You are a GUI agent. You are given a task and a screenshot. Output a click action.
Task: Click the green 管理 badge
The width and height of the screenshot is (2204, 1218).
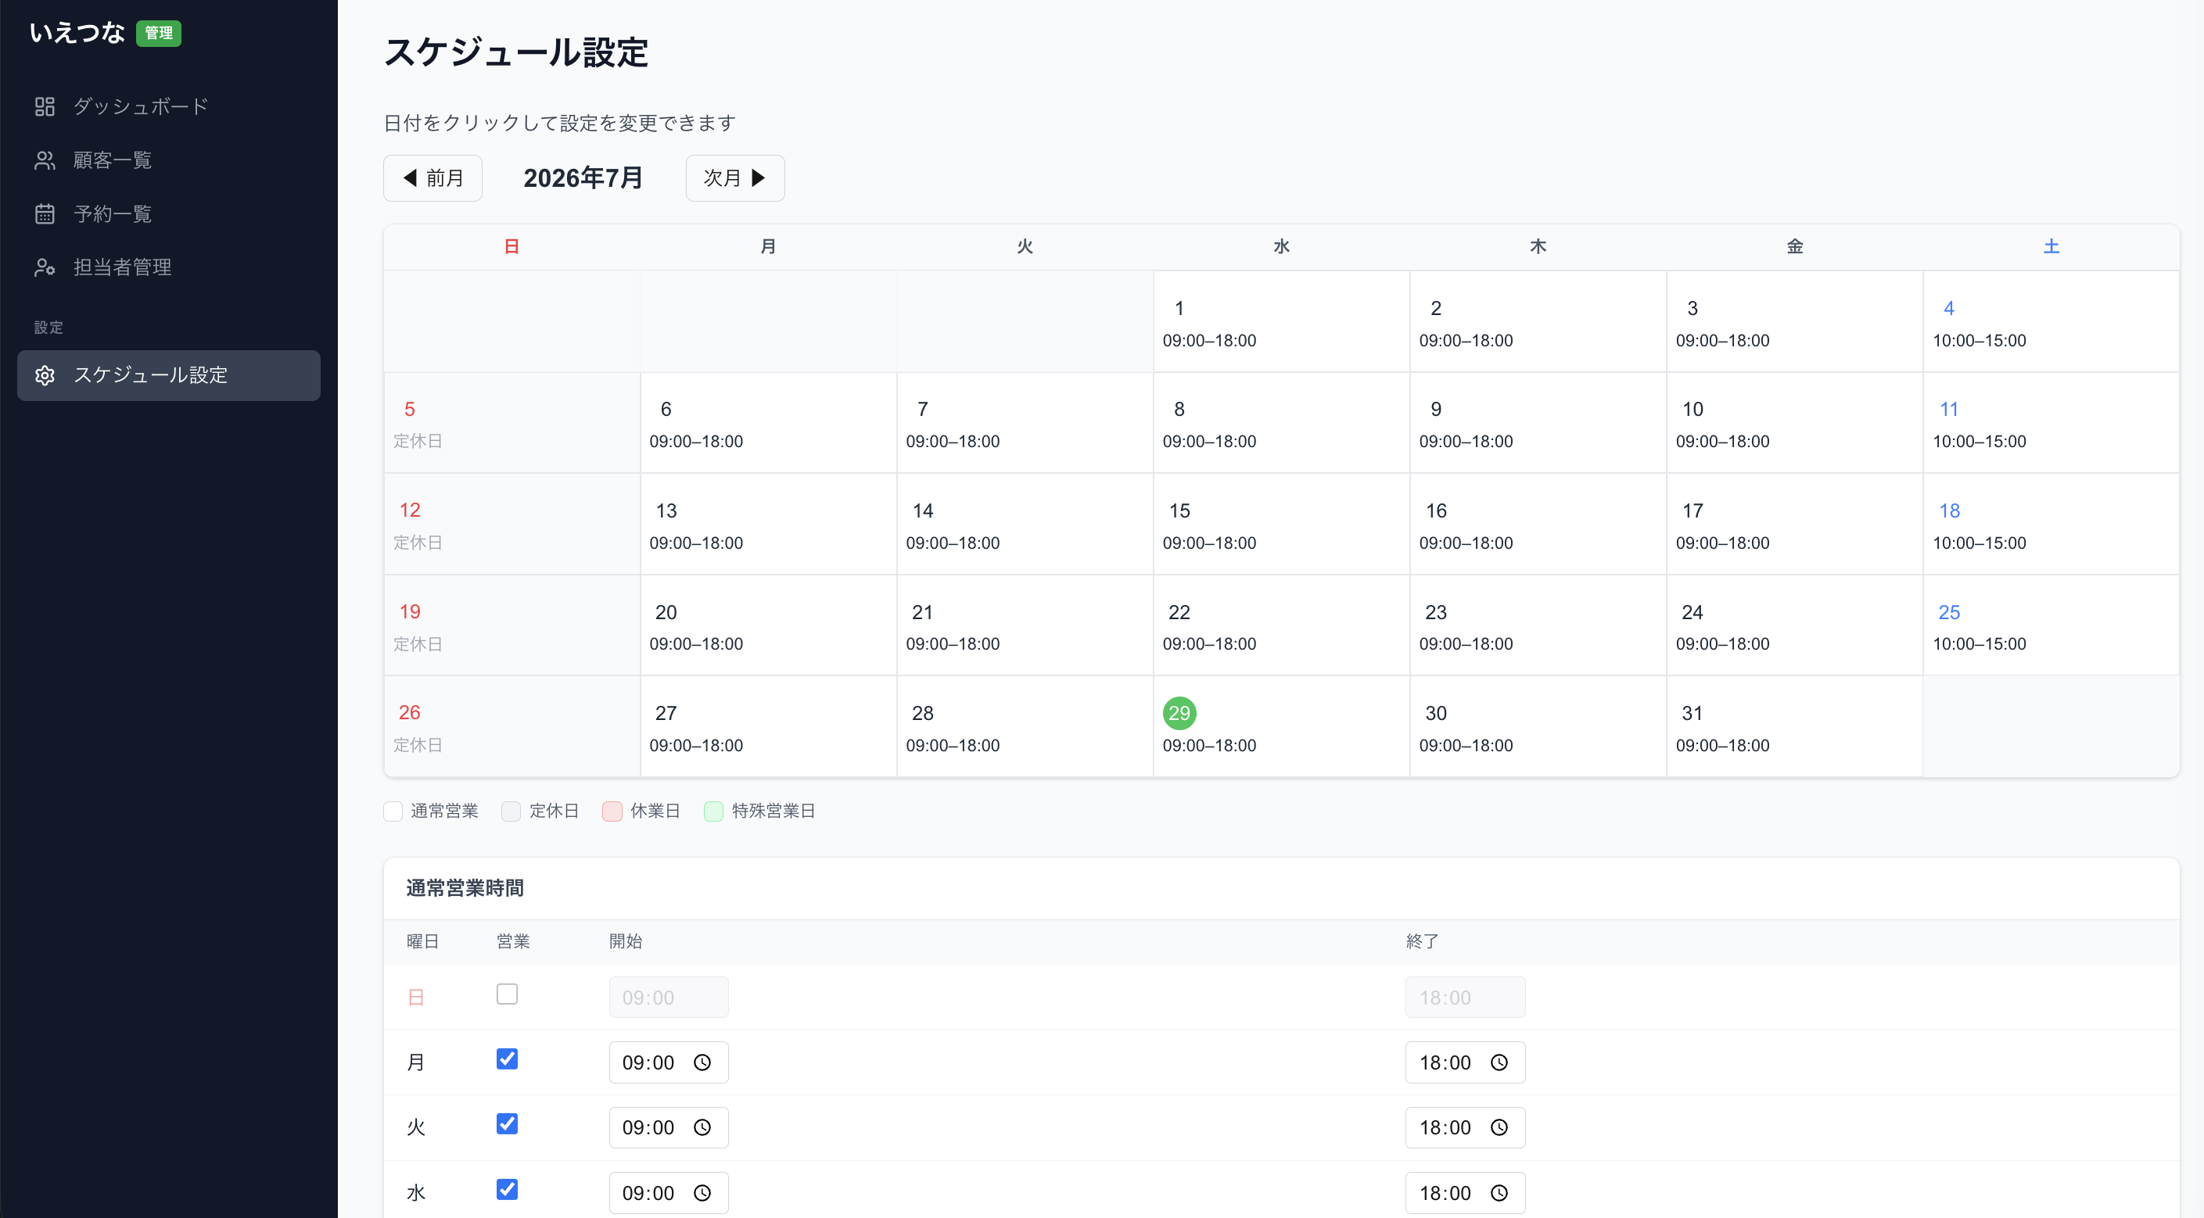(158, 34)
